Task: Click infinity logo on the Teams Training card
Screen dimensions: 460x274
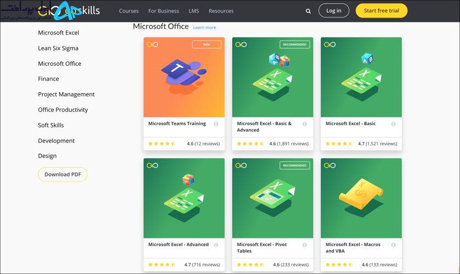Action: 153,44
